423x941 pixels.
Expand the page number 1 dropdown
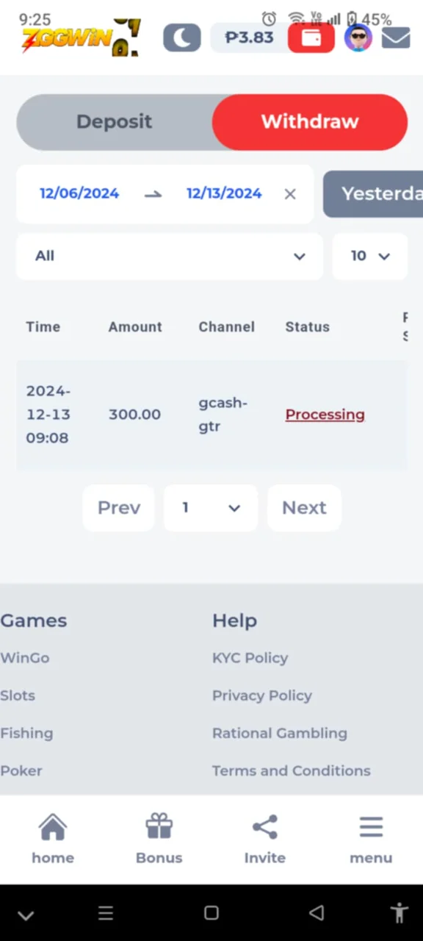[211, 508]
